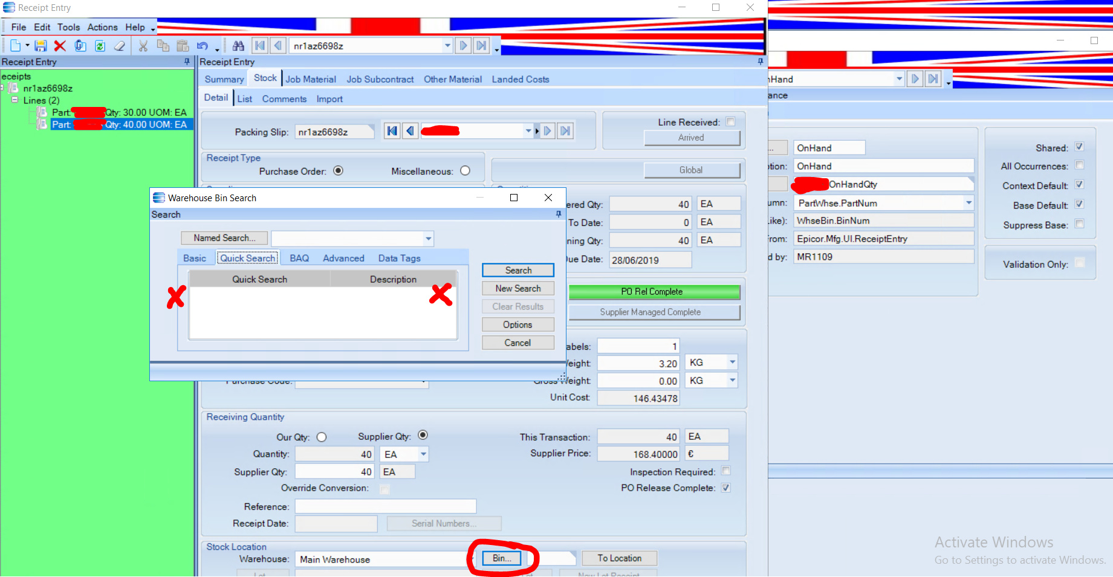Viewport: 1113px width, 577px height.
Task: Delete using the red X toolbar icon
Action: coord(60,46)
